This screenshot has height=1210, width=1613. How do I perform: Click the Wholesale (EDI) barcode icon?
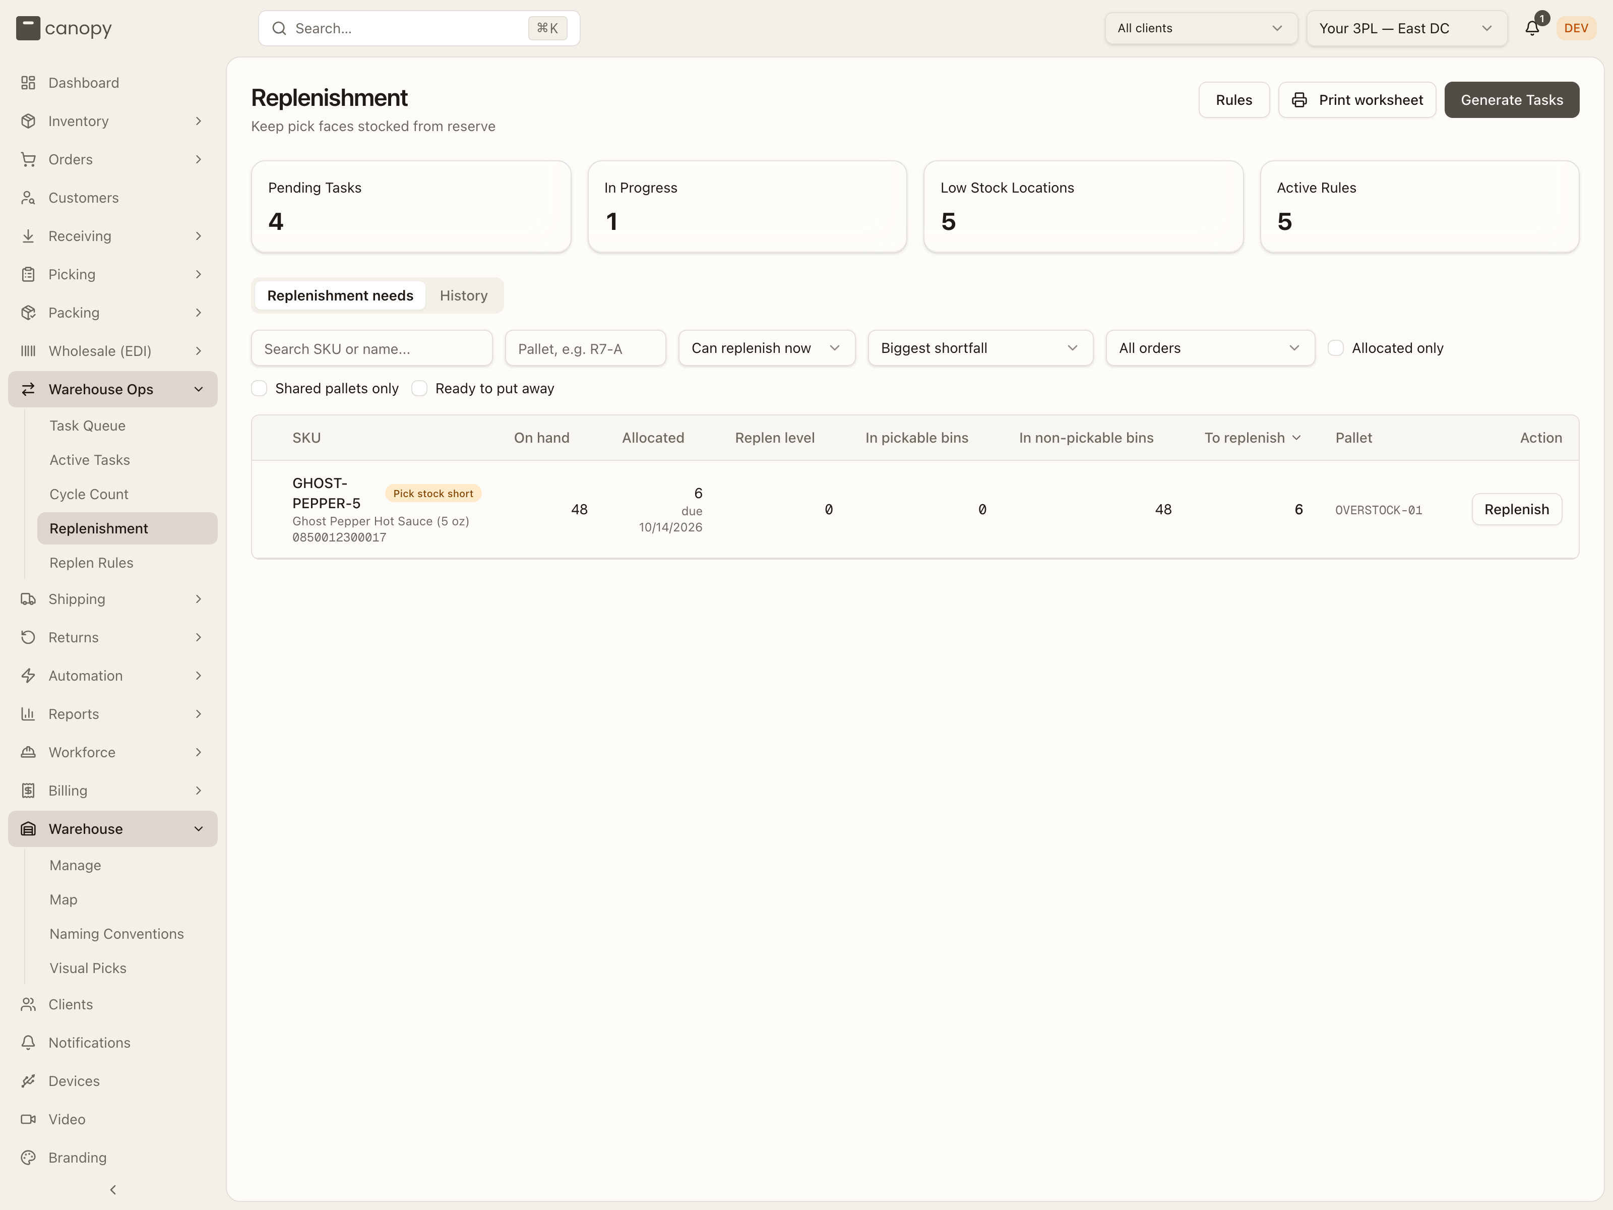28,351
